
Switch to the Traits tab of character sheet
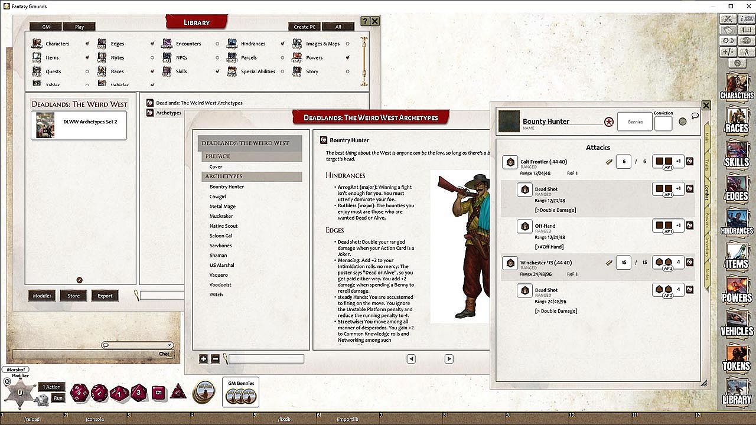(706, 165)
